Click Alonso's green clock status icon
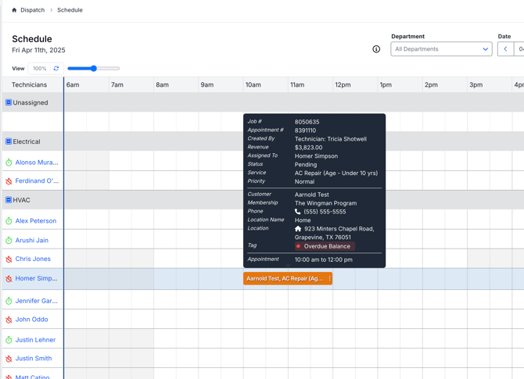 coord(9,163)
